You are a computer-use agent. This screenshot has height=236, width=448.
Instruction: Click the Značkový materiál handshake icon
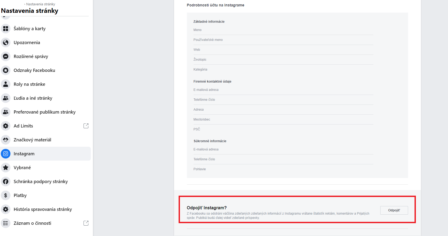[x=6, y=140]
